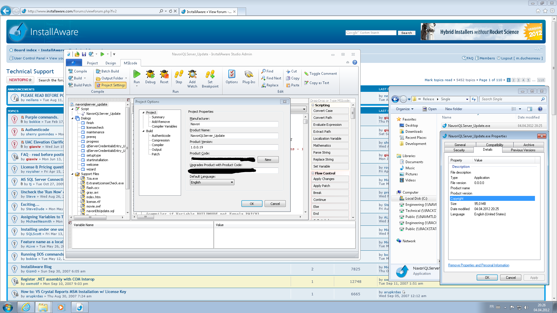Screen dimensions: 557x313
Task: Collapse the Dialogs tree node
Action: pos(73,118)
